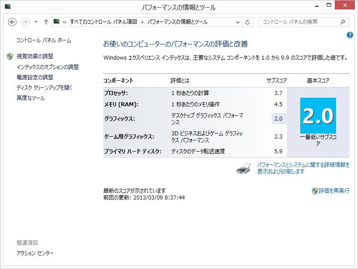Click the 評価とは column header
The height and width of the screenshot is (269, 358).
pos(180,81)
